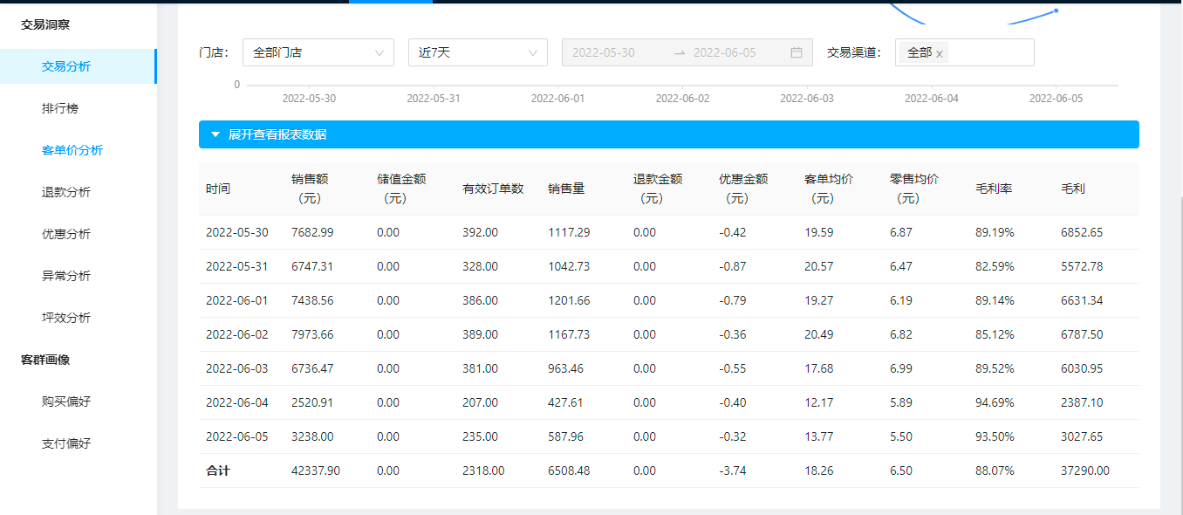Open 支付偏好 in the sidebar
Viewport: 1183px width, 515px height.
click(66, 443)
